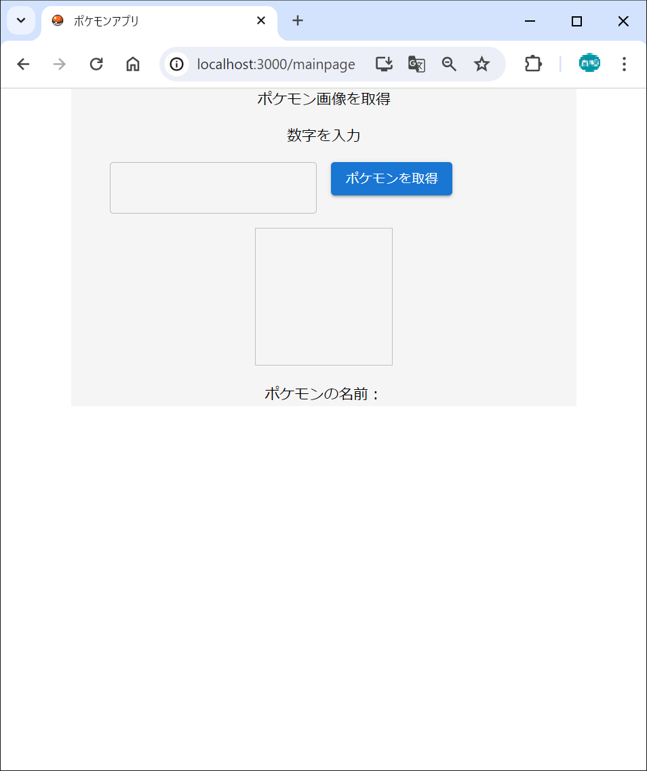Open the profile avatar icon
The width and height of the screenshot is (647, 771).
tap(589, 64)
